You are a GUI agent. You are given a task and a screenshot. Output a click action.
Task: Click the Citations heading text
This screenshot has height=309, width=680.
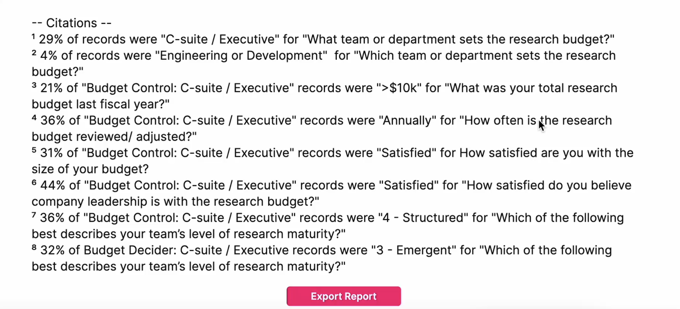[x=72, y=23]
